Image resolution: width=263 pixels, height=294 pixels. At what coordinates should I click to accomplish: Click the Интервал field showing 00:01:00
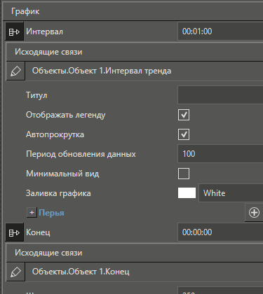220,31
